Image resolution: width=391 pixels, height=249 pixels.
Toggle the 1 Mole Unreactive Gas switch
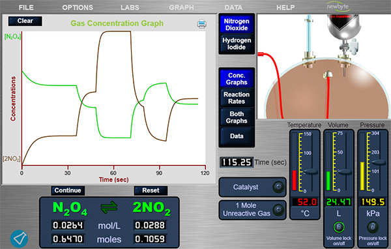tap(278, 210)
